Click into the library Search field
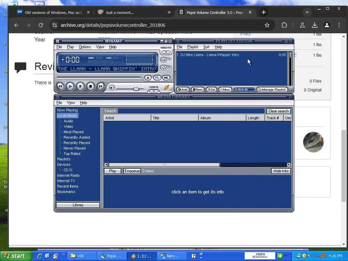Viewport: 348px width, 261px height. coord(191,111)
